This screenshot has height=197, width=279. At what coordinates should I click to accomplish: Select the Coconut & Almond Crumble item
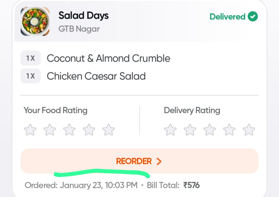[108, 58]
